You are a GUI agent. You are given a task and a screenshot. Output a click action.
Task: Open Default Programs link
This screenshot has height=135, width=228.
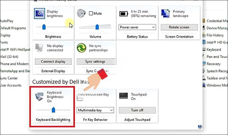(x=13, y=28)
